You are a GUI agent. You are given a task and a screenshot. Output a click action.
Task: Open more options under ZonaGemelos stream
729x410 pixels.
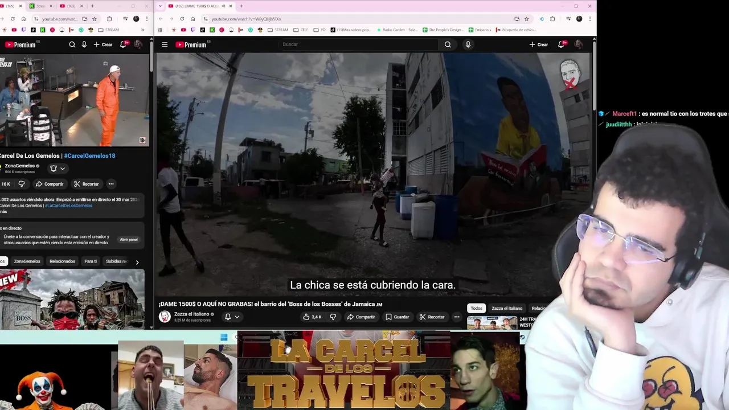point(111,184)
